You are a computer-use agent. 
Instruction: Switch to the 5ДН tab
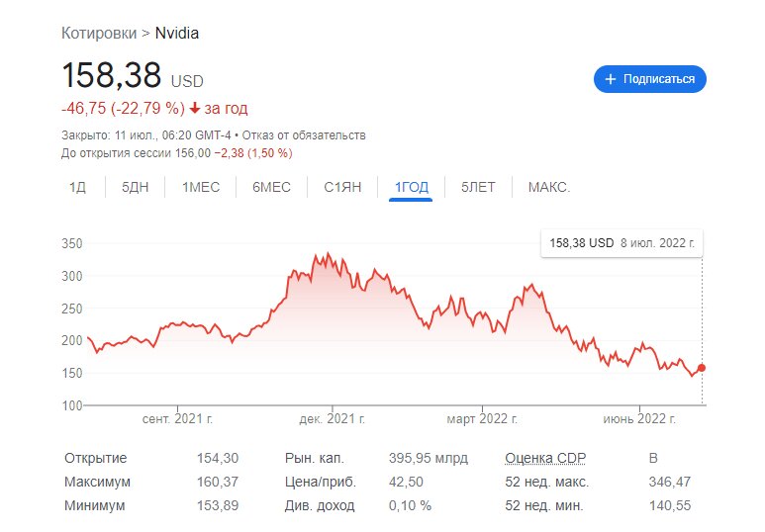pyautogui.click(x=135, y=187)
